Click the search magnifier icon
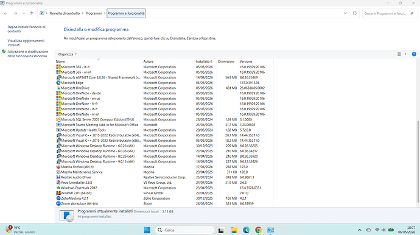This screenshot has width=420, height=235. [x=412, y=13]
